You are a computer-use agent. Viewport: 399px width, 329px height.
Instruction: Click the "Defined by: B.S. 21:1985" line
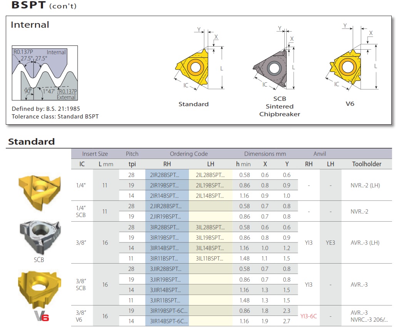click(46, 109)
